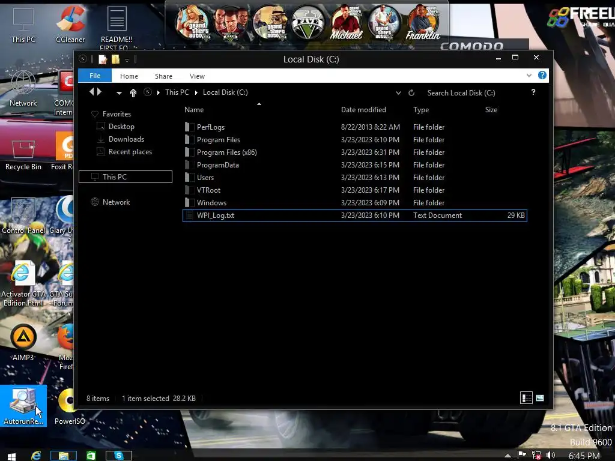Switch to the Share ribbon tab

coord(163,76)
